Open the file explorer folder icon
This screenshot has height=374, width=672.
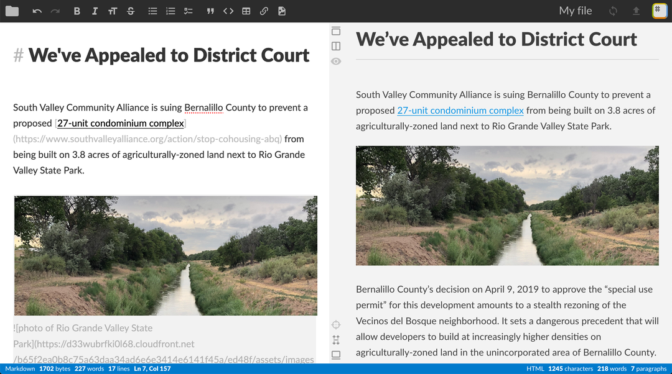coord(12,11)
